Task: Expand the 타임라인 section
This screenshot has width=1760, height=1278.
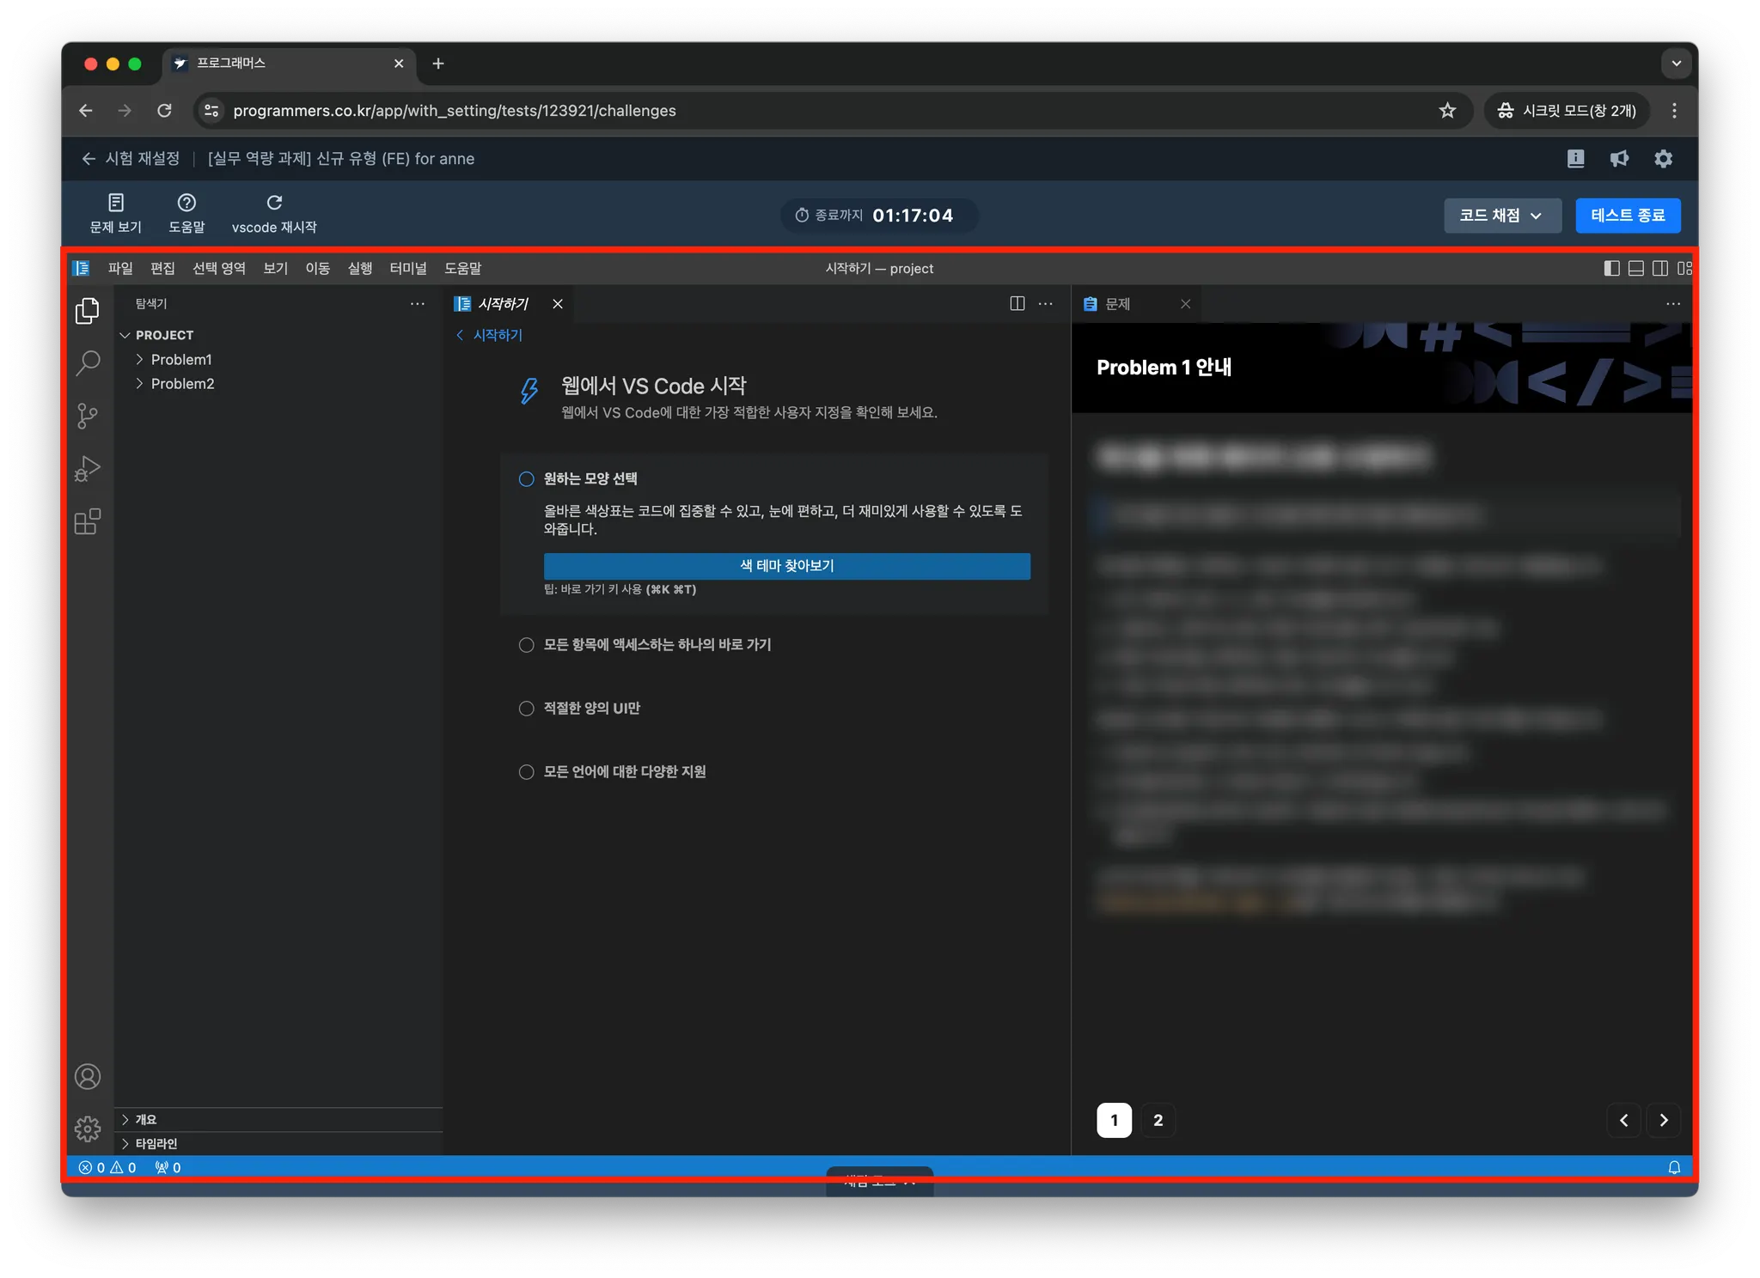Action: coord(156,1143)
